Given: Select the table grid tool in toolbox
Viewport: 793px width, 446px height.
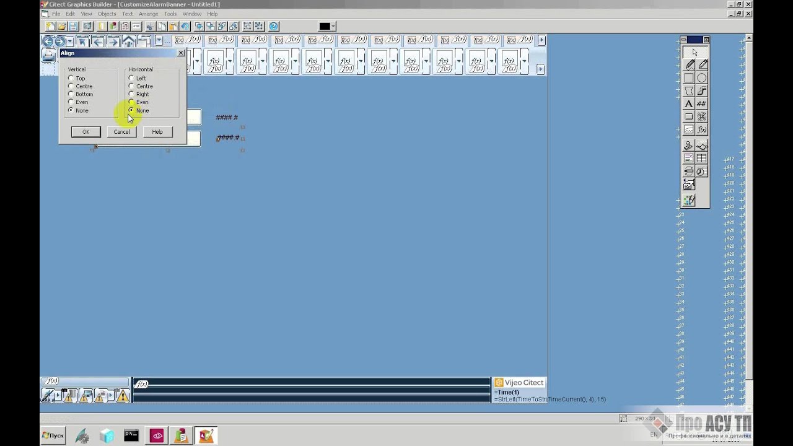Looking at the screenshot, I should [702, 159].
